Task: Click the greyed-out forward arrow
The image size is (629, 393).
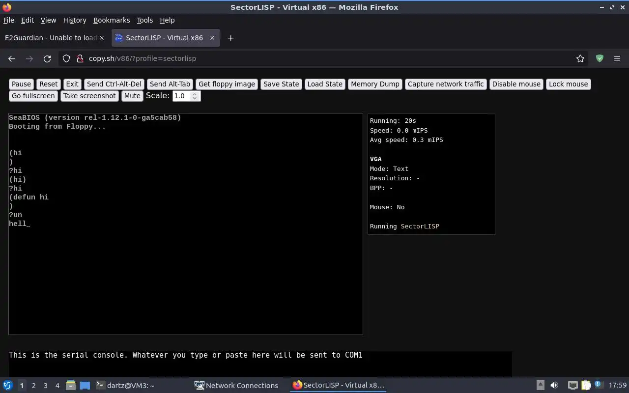Action: (29, 58)
